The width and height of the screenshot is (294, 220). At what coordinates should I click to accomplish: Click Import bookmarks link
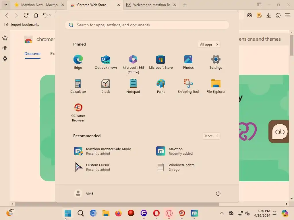click(x=22, y=25)
